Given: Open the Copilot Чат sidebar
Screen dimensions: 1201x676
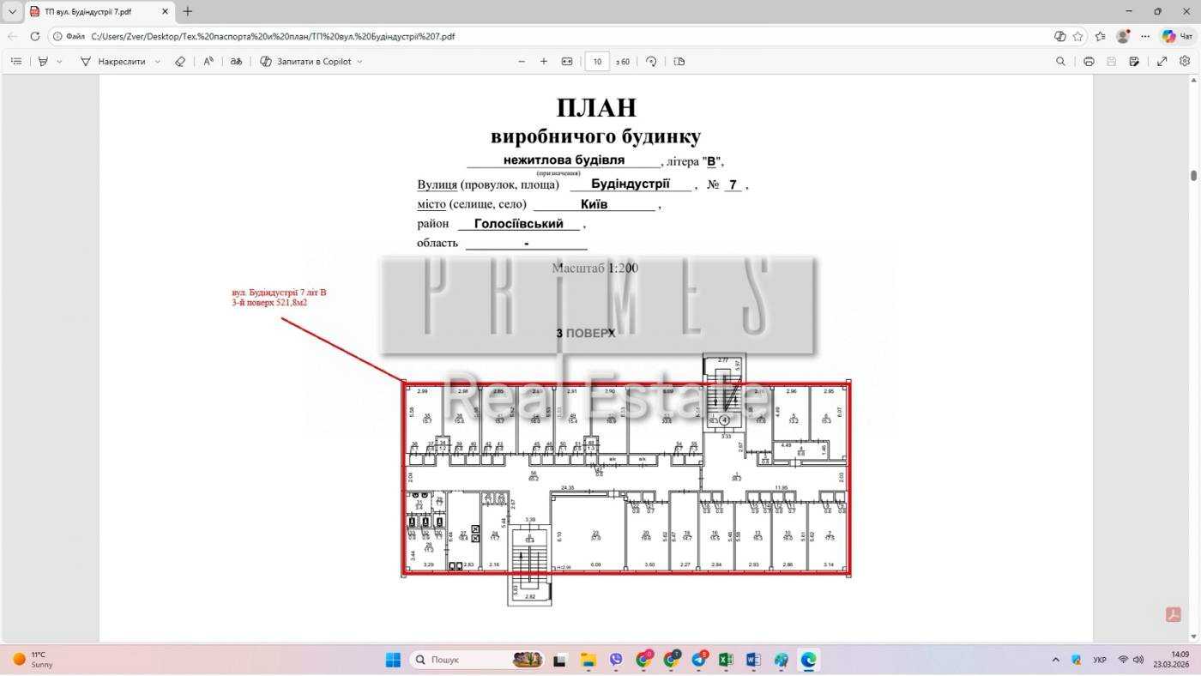Looking at the screenshot, I should point(1177,37).
